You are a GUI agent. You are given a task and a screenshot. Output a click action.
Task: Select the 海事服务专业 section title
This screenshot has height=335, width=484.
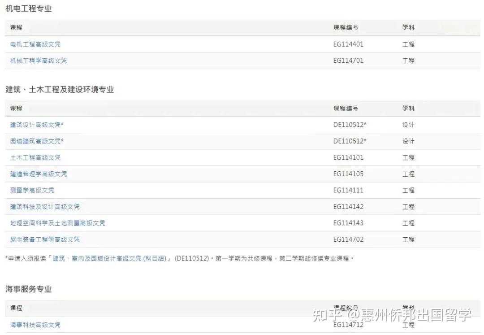coord(27,289)
